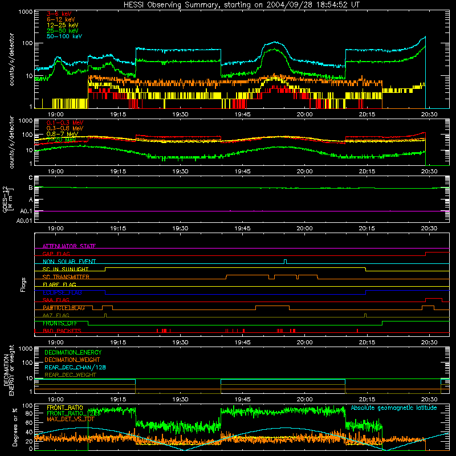Viewport: 456px width, 456px height.
Task: Select the ATTENUATOR_STATE flag label
Action: pos(69,246)
